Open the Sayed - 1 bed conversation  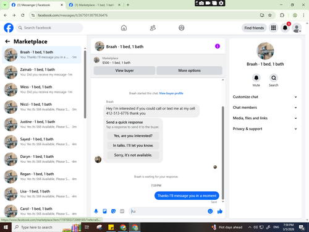tap(41, 142)
